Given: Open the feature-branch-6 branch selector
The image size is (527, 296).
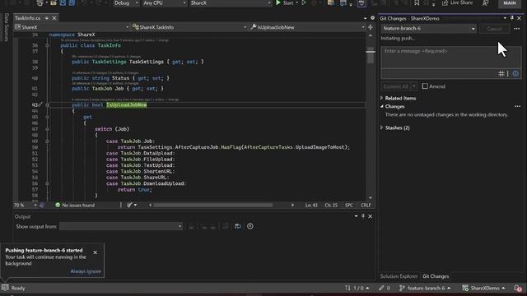Looking at the screenshot, I should (429, 29).
